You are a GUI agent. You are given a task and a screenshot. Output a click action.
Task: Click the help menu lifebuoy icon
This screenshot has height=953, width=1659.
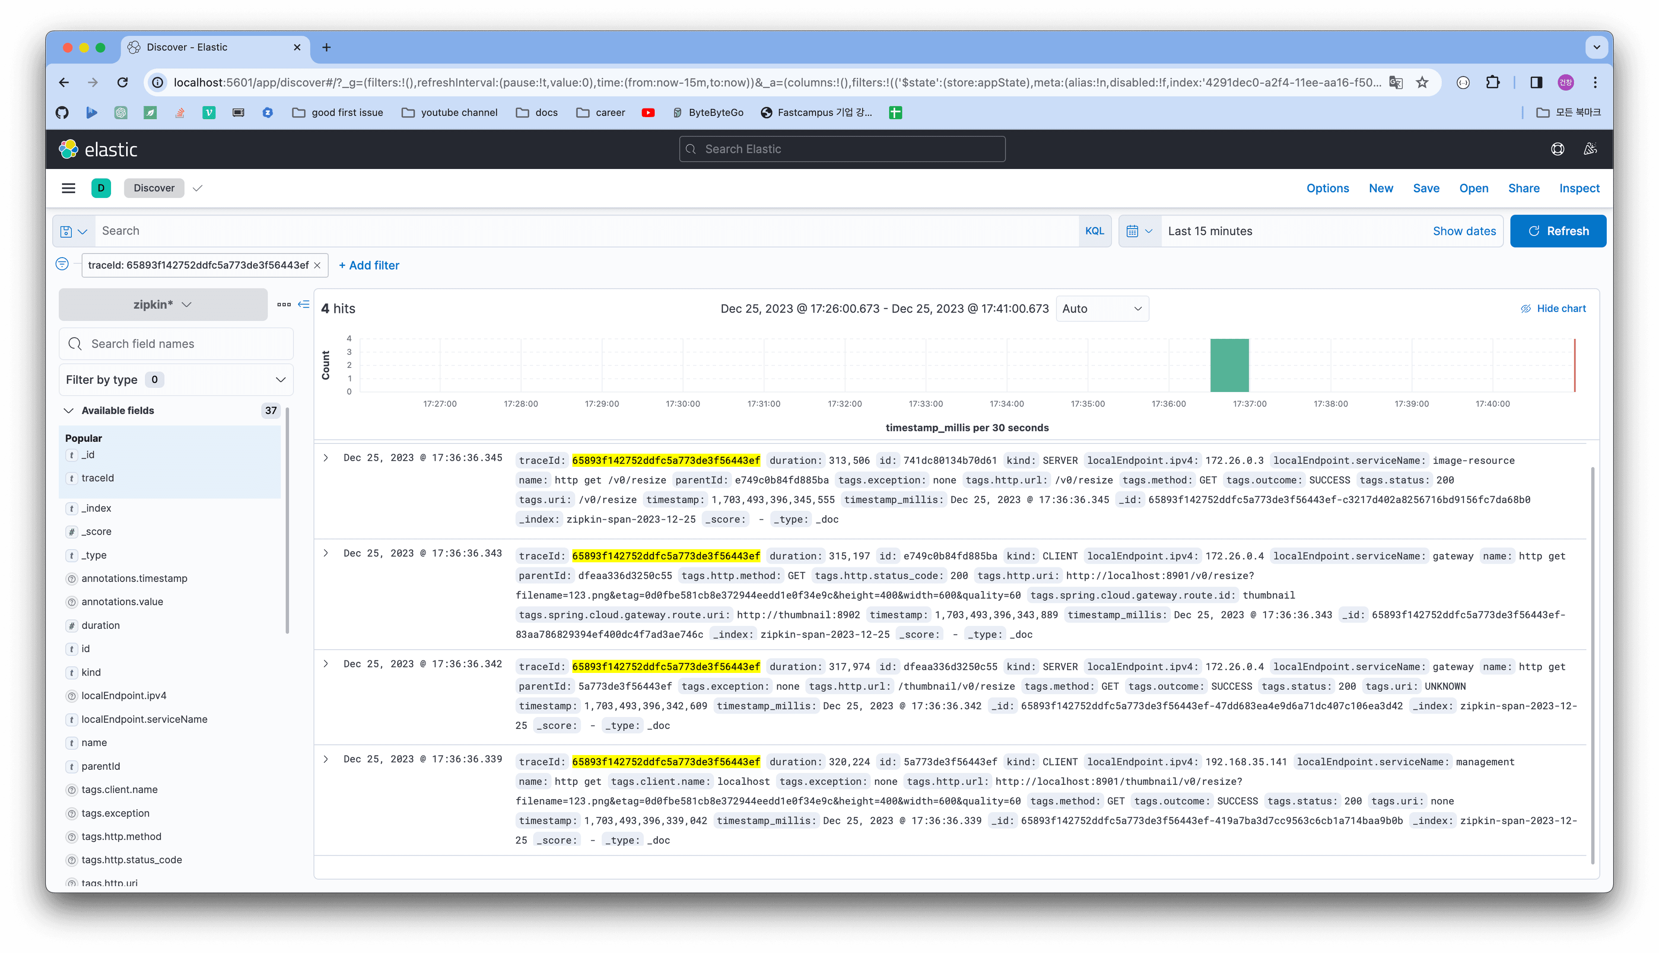click(1557, 149)
